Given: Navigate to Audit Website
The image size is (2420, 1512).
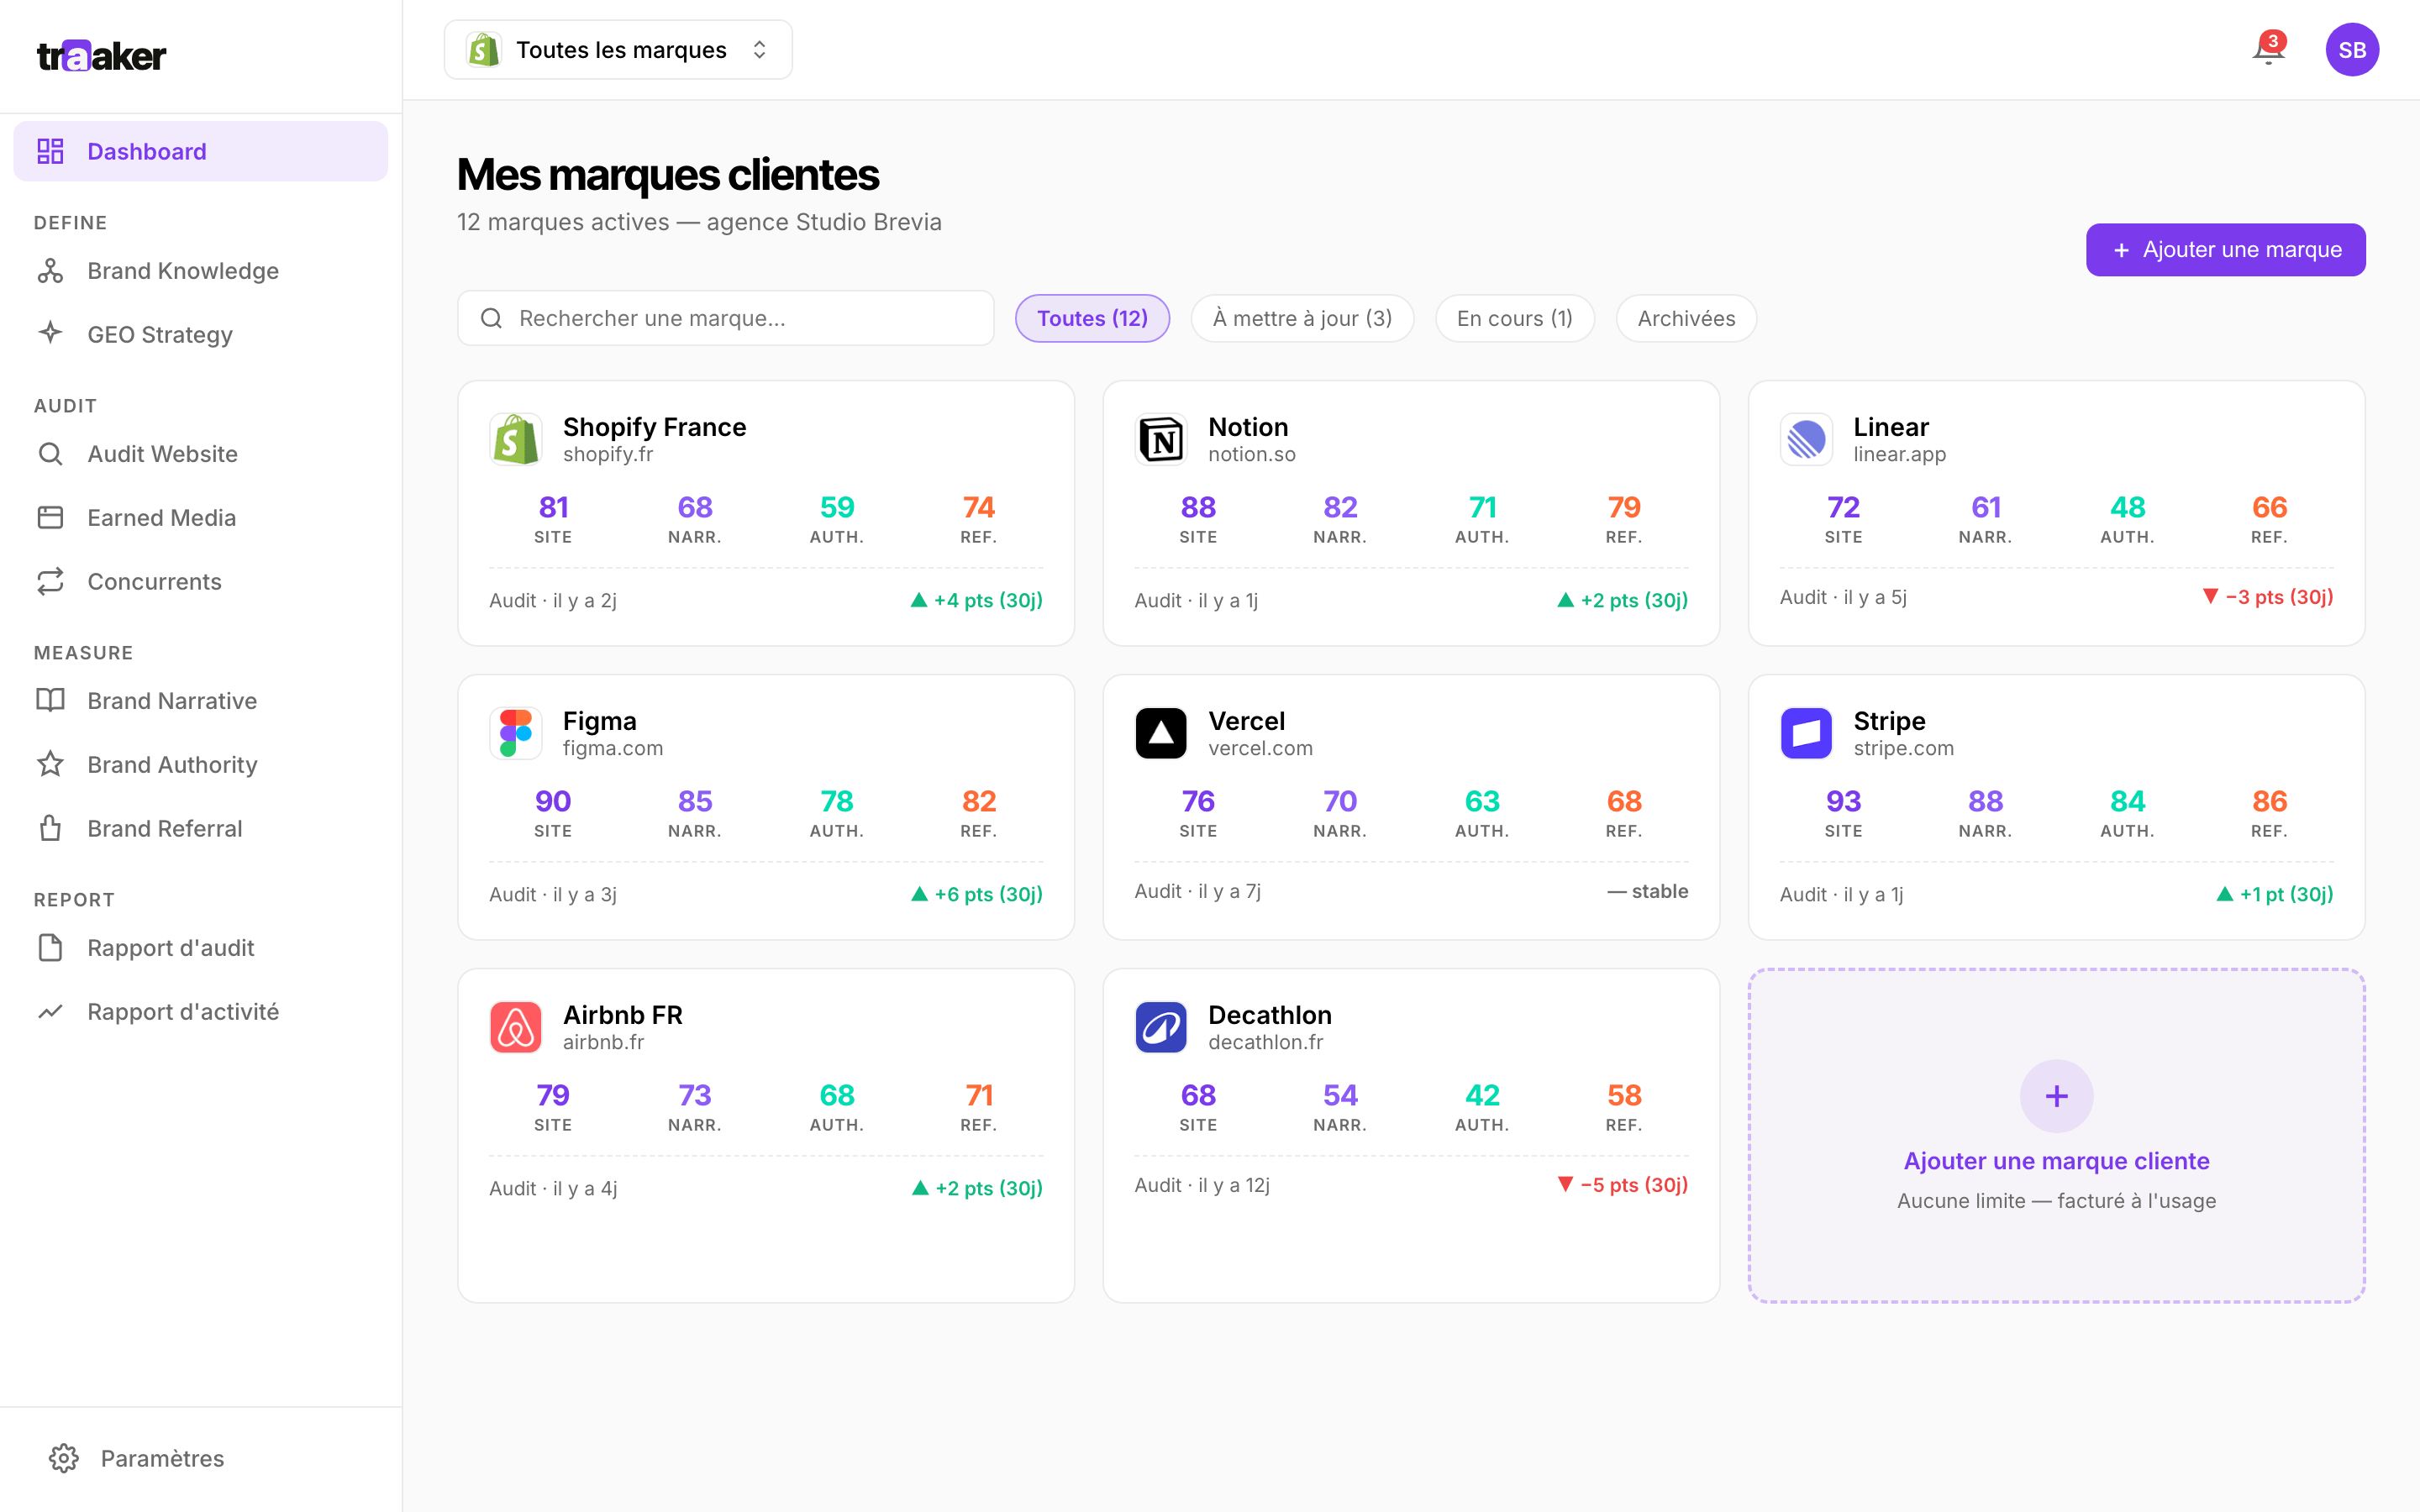Looking at the screenshot, I should (200, 454).
